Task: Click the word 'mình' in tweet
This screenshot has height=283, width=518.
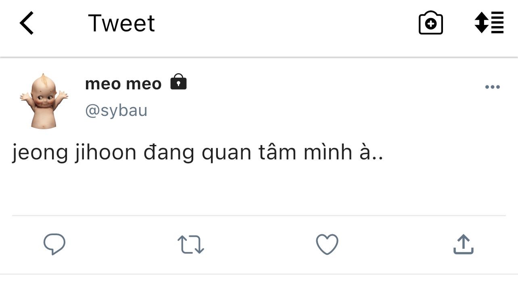Action: (x=325, y=153)
